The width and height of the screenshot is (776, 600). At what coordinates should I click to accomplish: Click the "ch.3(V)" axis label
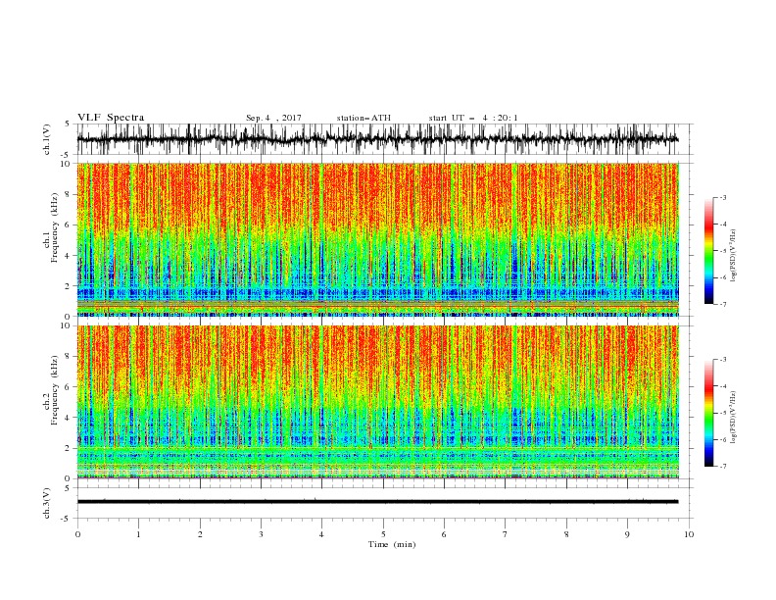[x=47, y=503]
